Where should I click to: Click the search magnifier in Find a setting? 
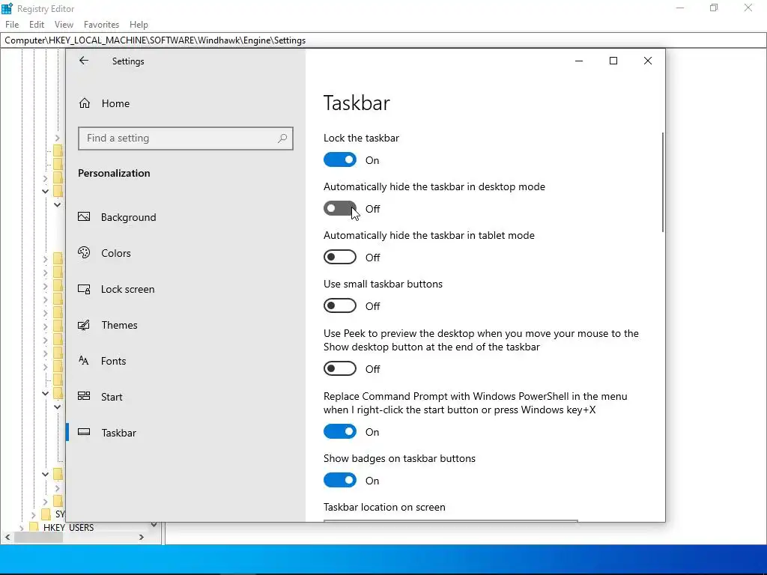[x=282, y=139]
